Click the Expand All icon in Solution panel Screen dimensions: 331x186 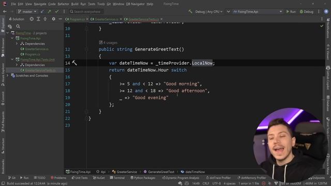(x=38, y=19)
